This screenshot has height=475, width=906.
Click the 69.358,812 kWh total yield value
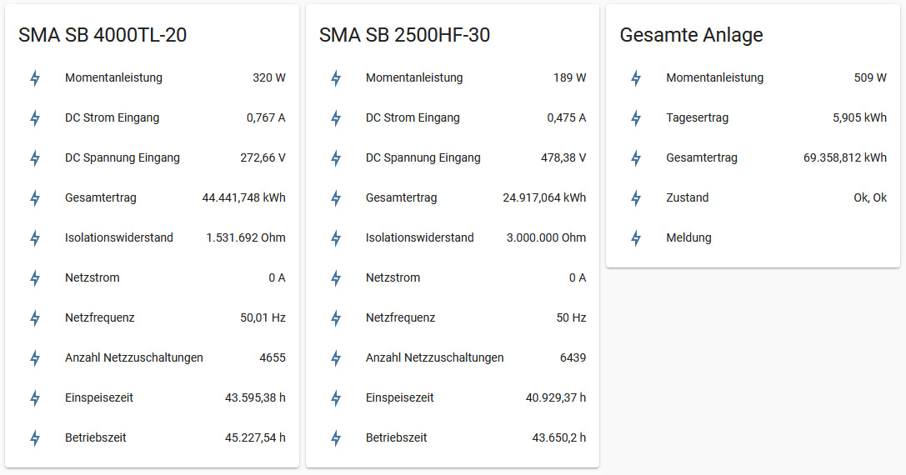coord(844,157)
